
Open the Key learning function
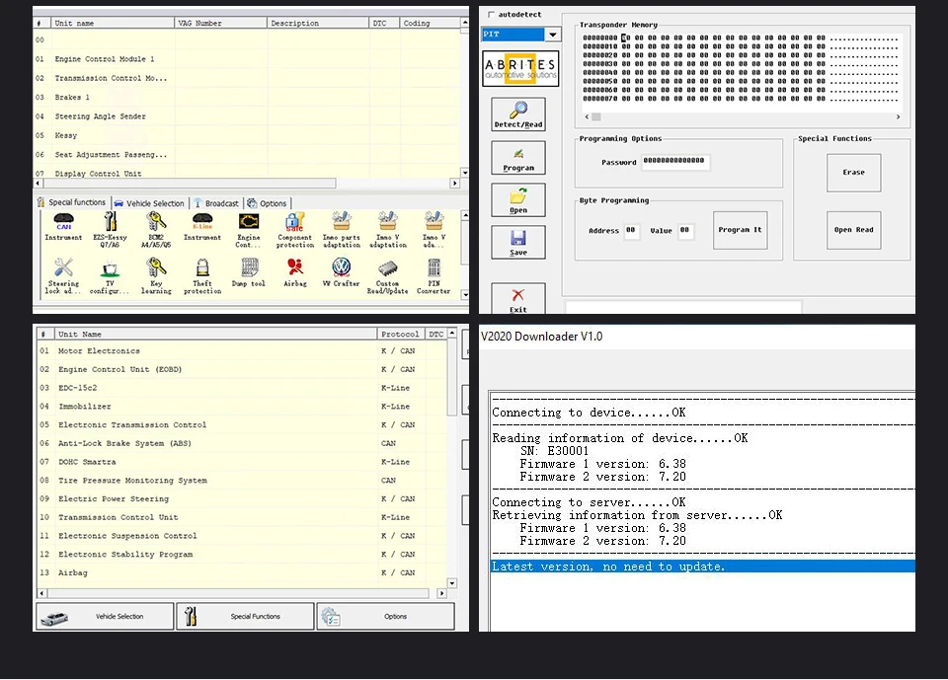pos(156,275)
